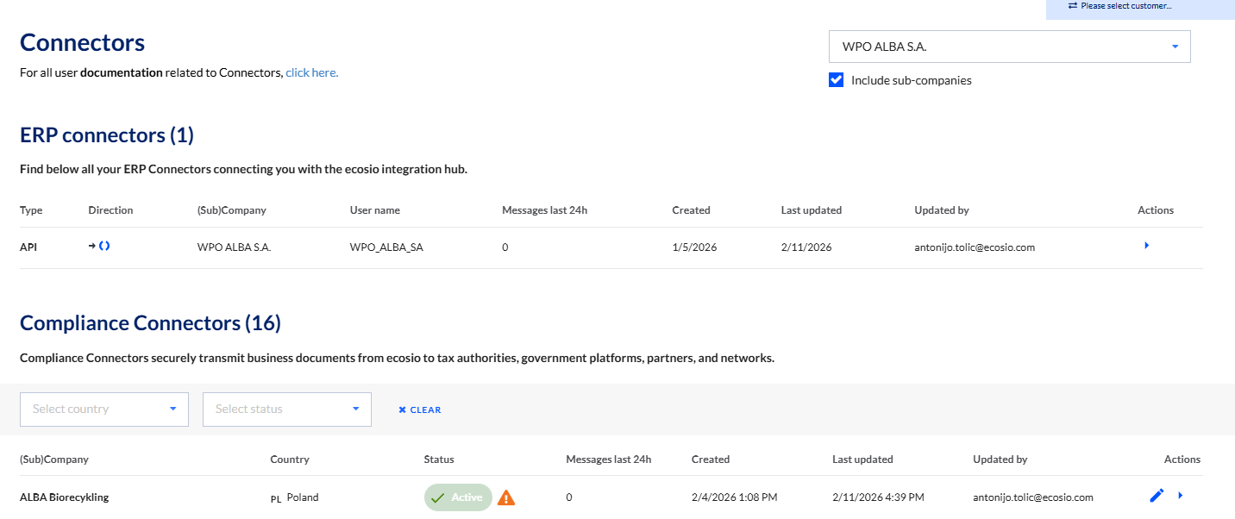
Task: Click the 1/5/2026 created date
Action: pyautogui.click(x=694, y=247)
